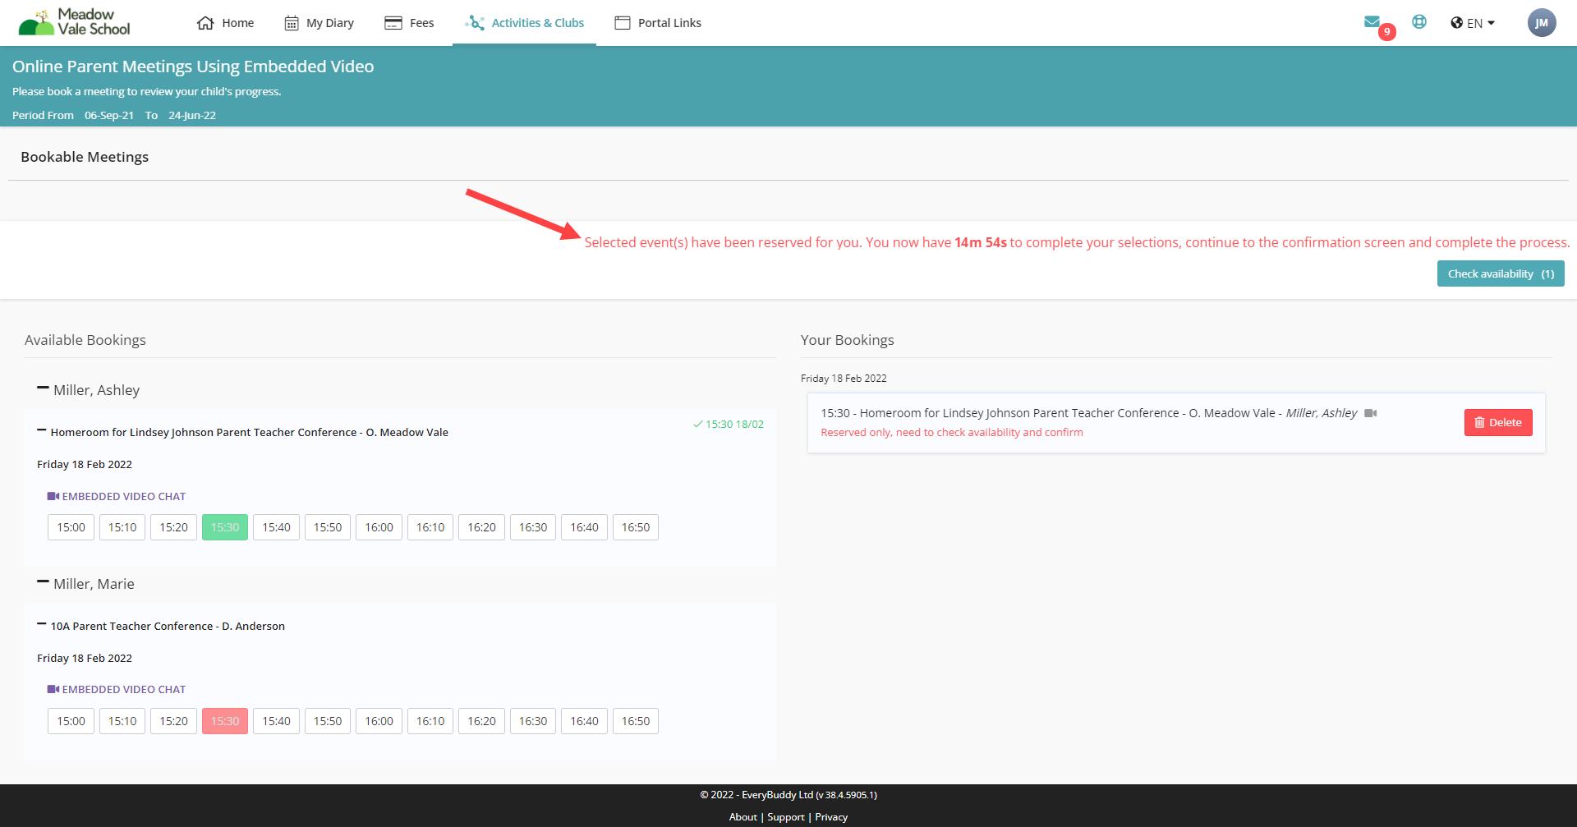Select 16:00 time slot for Miller, Marie
This screenshot has width=1577, height=827.
pyautogui.click(x=379, y=721)
